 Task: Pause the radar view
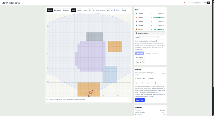coord(124,10)
